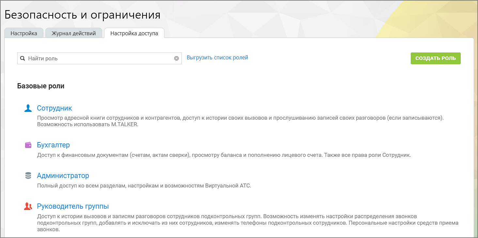Open the Сотрудник role
Viewport: 478px width, 238px height.
(x=54, y=108)
